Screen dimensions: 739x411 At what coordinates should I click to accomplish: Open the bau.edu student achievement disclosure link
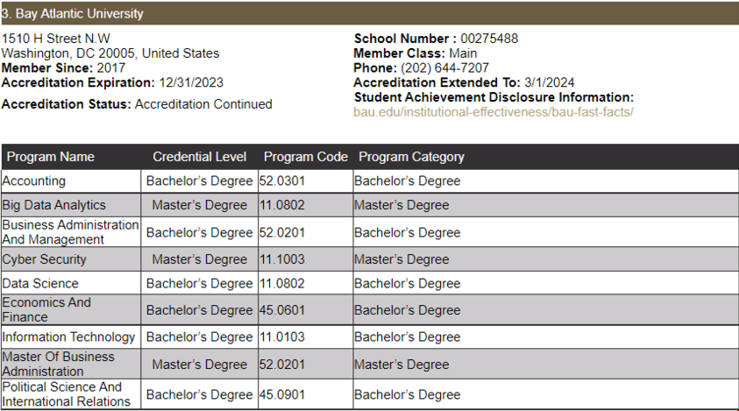coord(493,112)
